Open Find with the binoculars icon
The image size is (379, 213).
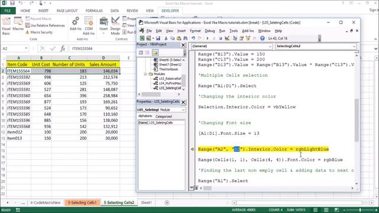pyautogui.click(x=185, y=38)
